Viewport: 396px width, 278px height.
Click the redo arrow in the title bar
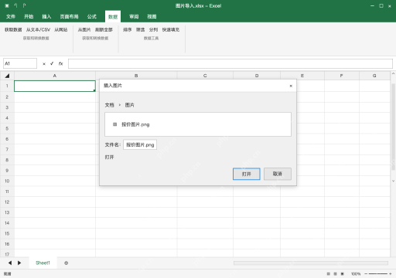click(24, 5)
